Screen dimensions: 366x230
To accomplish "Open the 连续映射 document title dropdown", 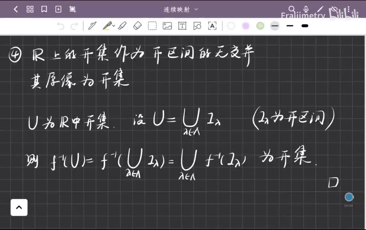I will coord(181,10).
